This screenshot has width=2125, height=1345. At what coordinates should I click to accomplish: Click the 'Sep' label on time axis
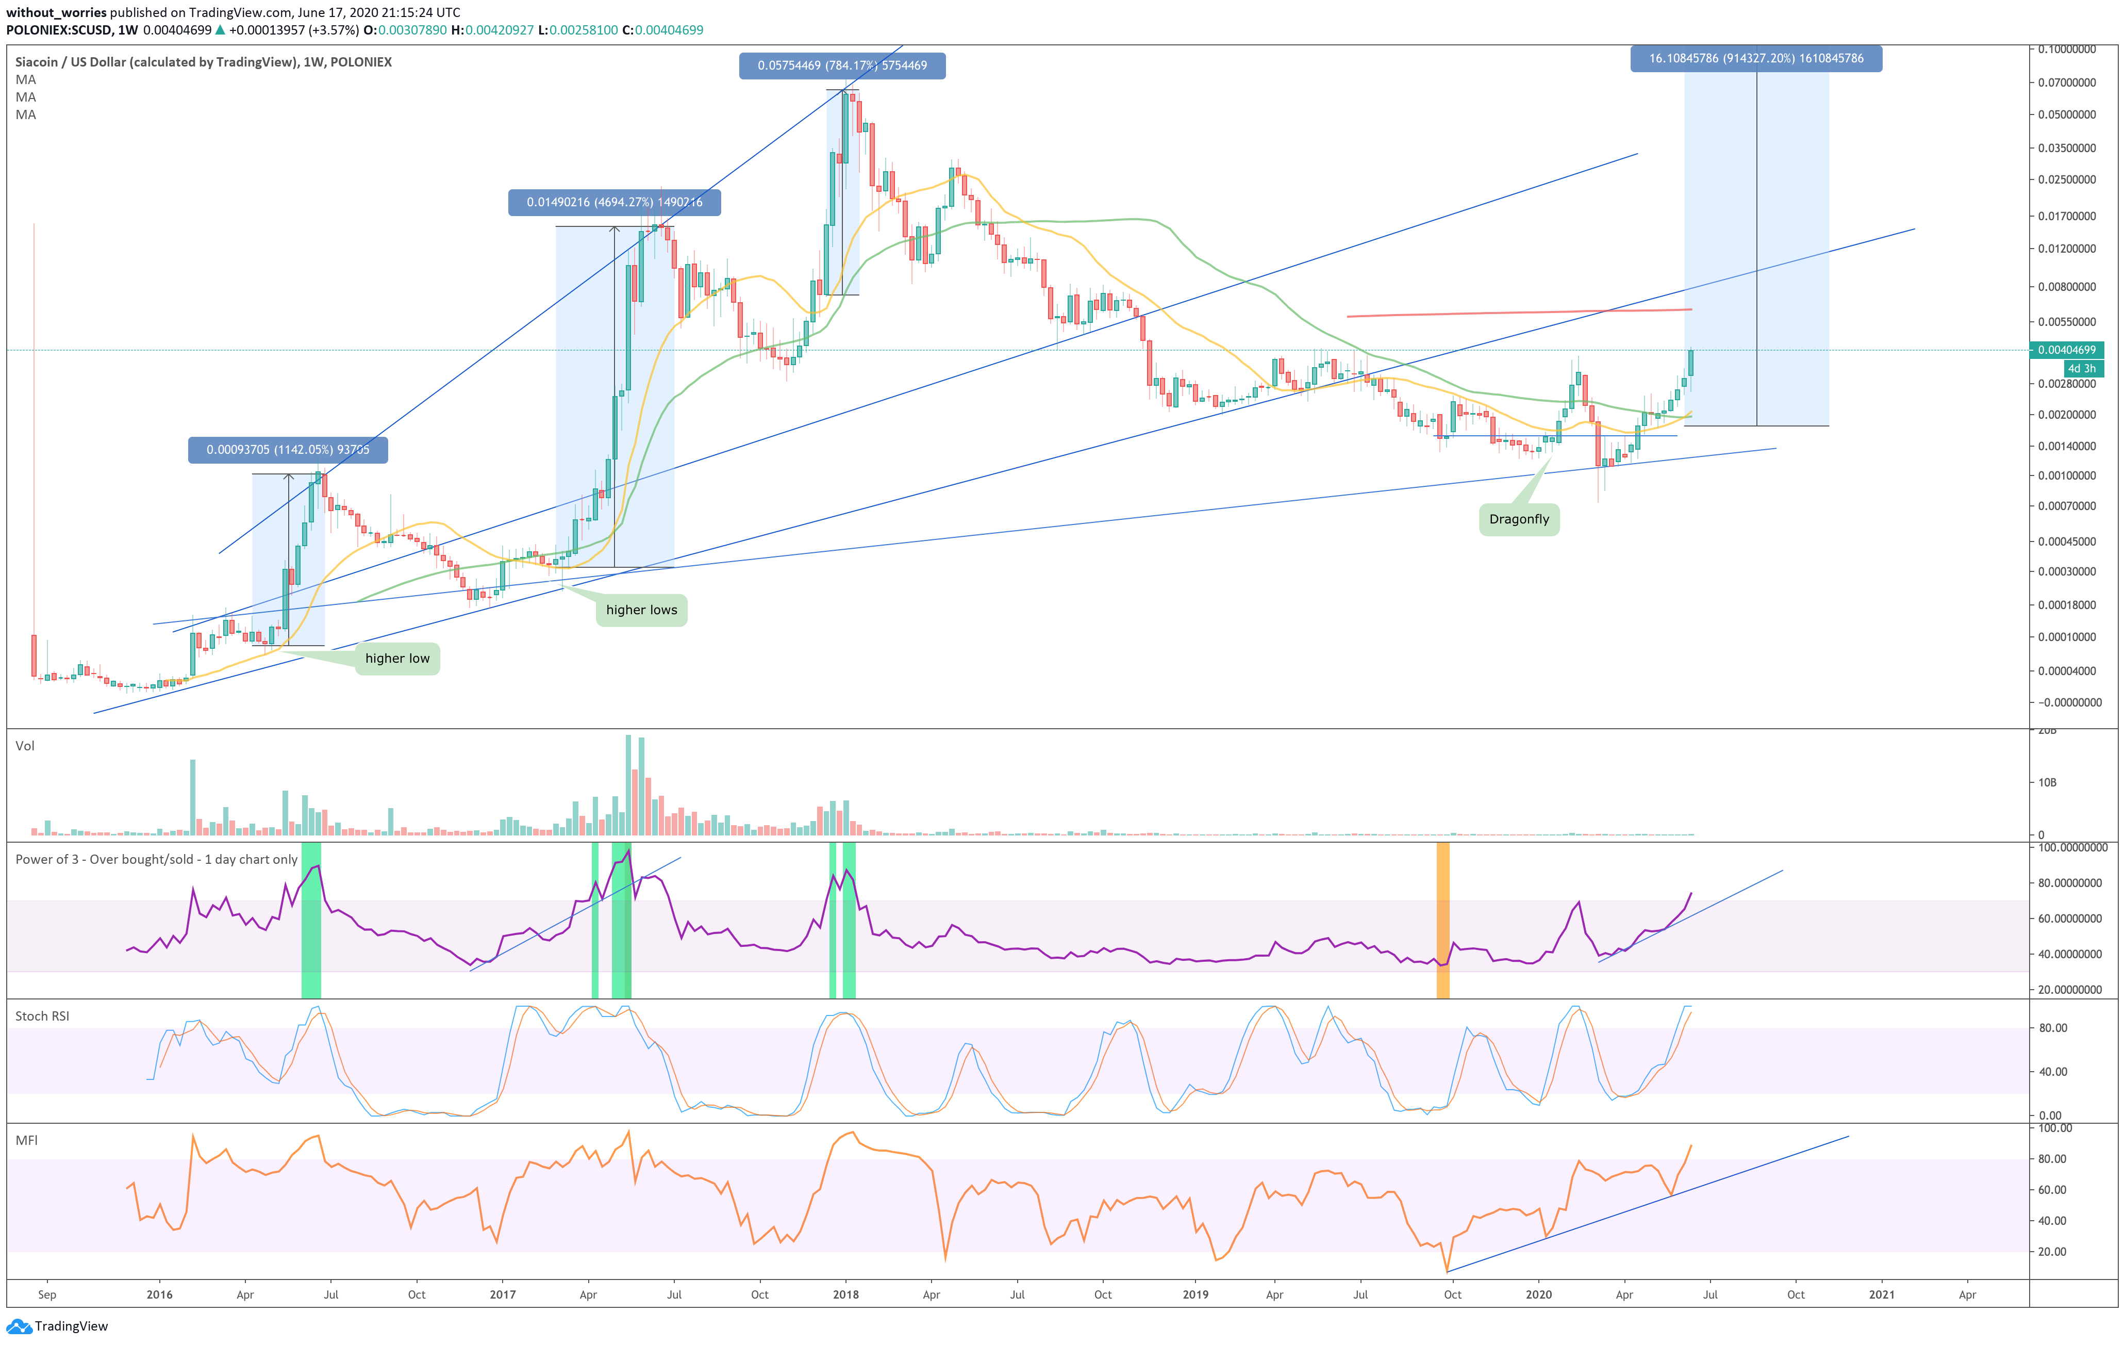point(47,1294)
